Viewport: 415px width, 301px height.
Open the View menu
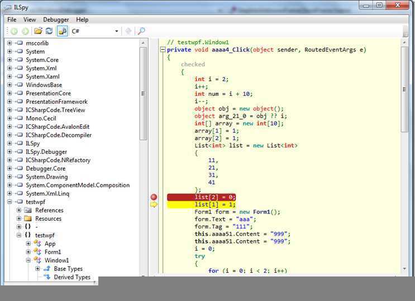[30, 20]
